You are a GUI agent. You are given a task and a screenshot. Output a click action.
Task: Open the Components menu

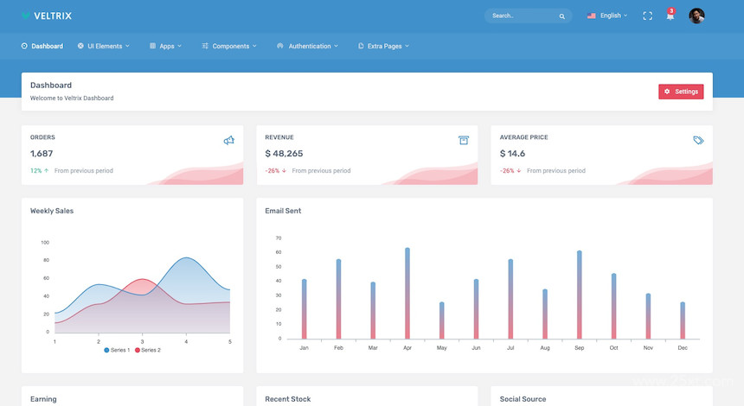click(x=229, y=46)
